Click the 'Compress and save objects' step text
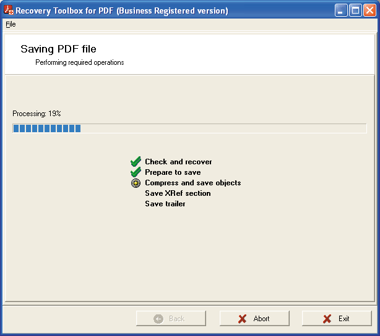 193,183
